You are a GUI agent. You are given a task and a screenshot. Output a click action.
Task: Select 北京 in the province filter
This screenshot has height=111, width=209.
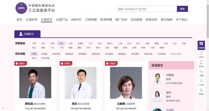[43, 44]
